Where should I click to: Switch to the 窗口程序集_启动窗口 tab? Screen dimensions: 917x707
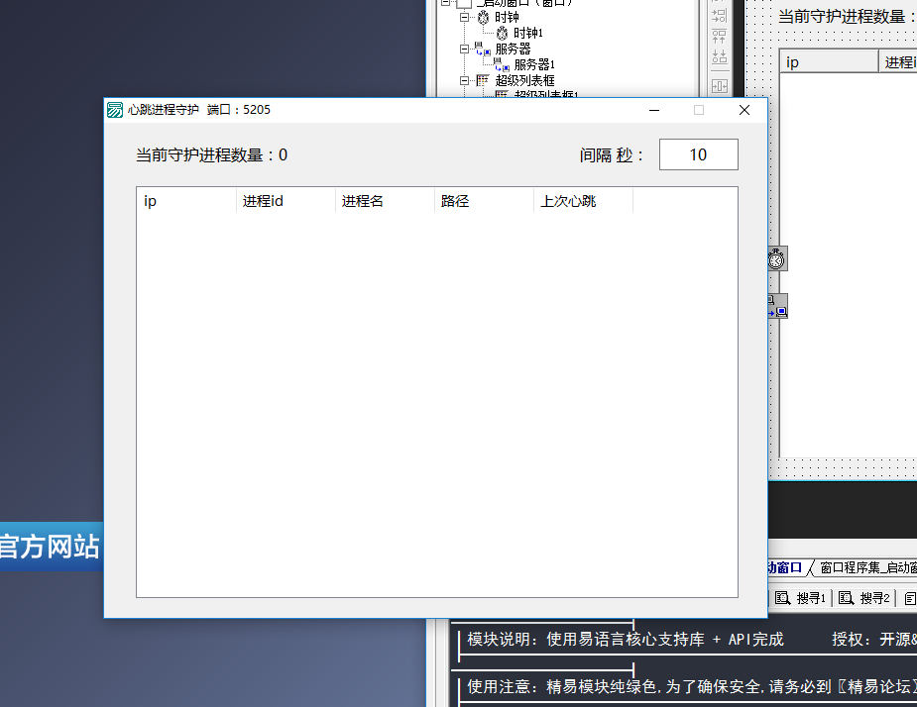coord(867,568)
